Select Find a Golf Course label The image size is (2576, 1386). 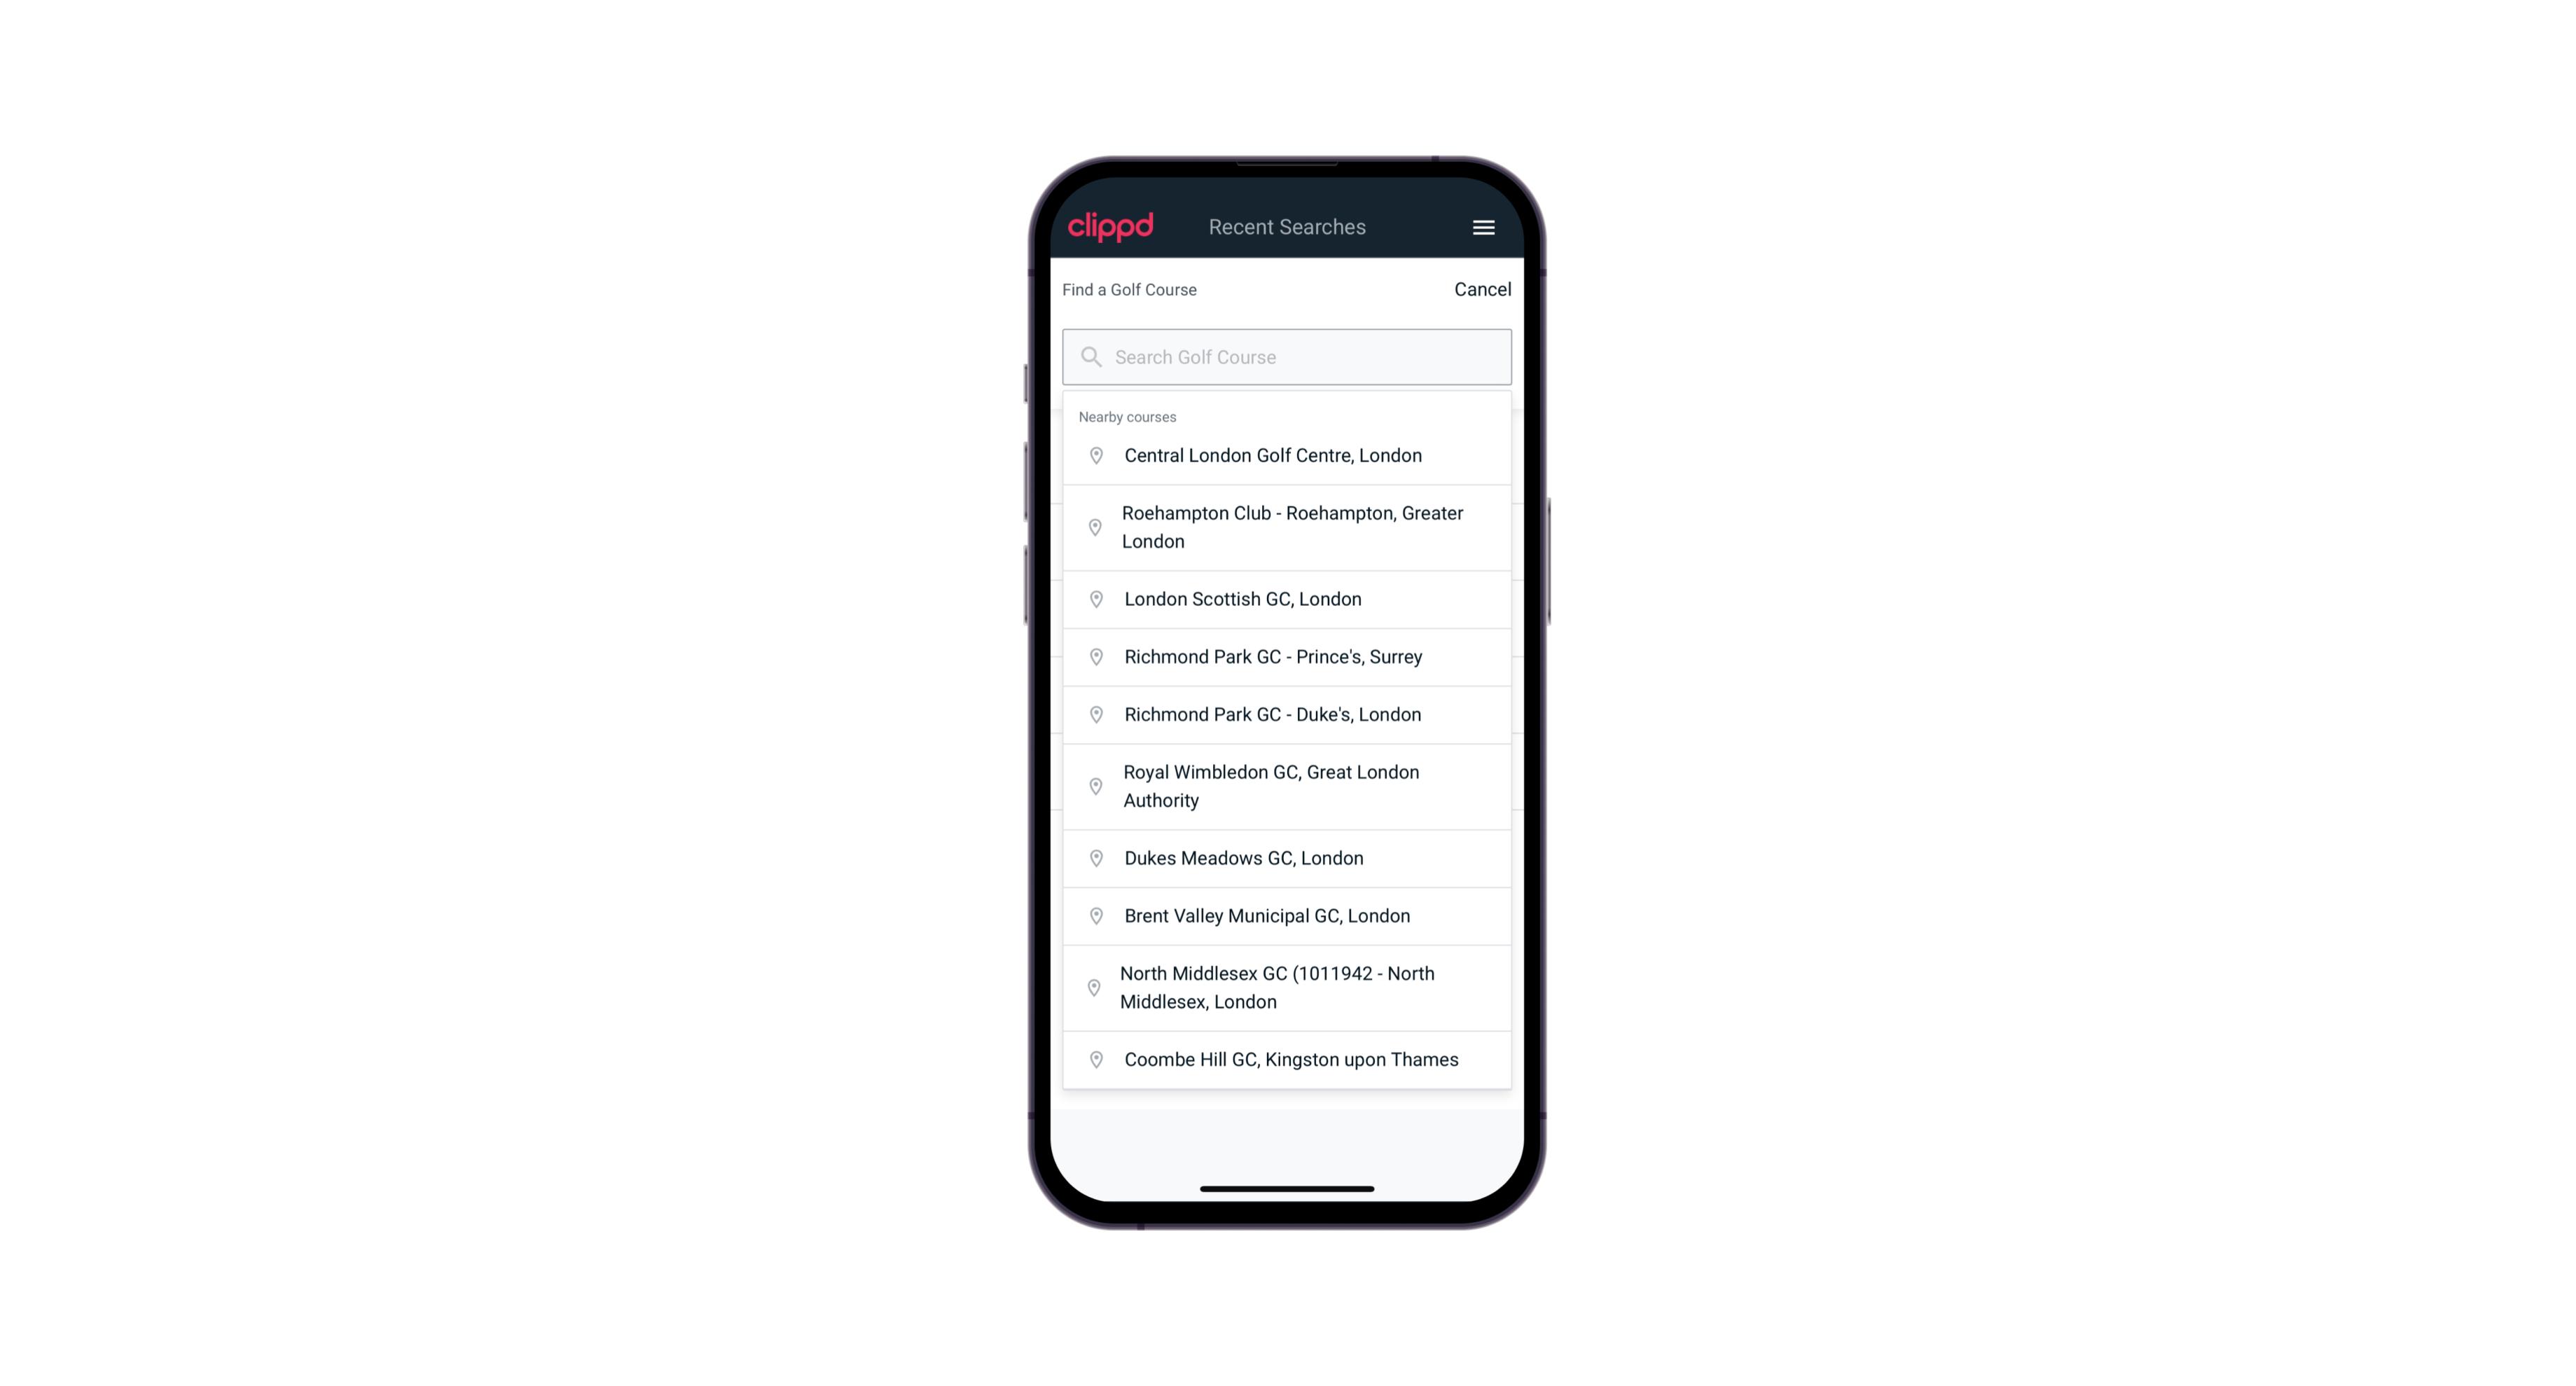coord(1128,289)
